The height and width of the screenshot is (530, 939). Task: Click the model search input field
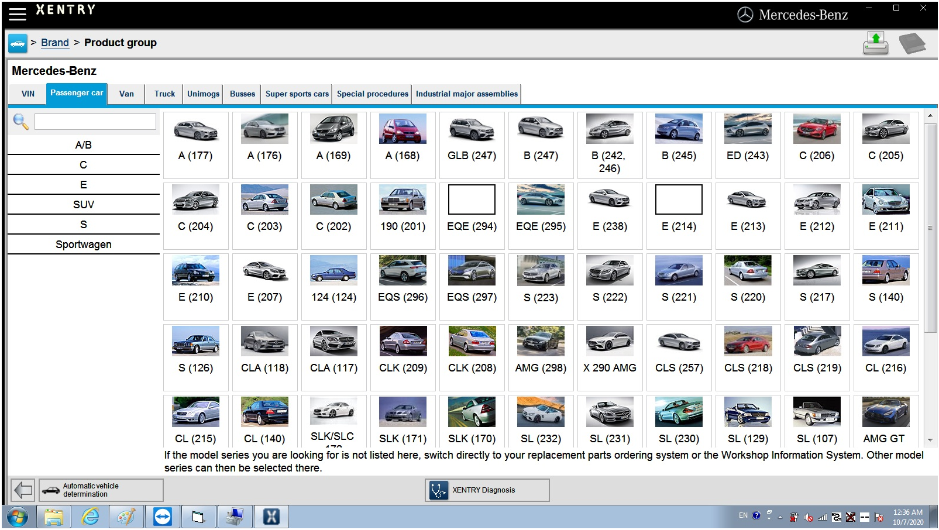[x=95, y=122]
